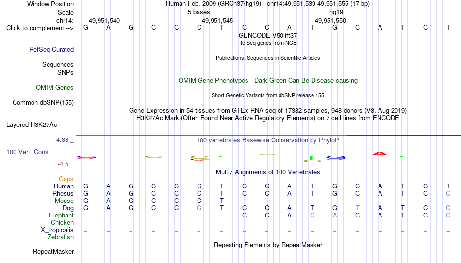The image size is (461, 263).
Task: Click the RepeatMasker track label
Action: 53,251
